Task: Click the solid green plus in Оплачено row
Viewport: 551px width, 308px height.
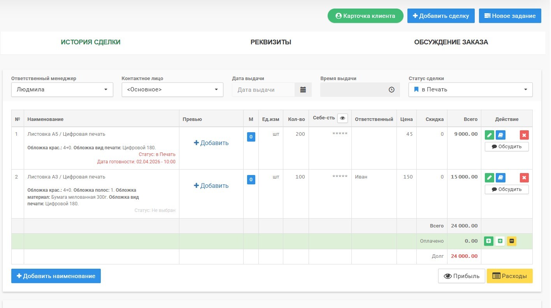Action: pos(489,241)
